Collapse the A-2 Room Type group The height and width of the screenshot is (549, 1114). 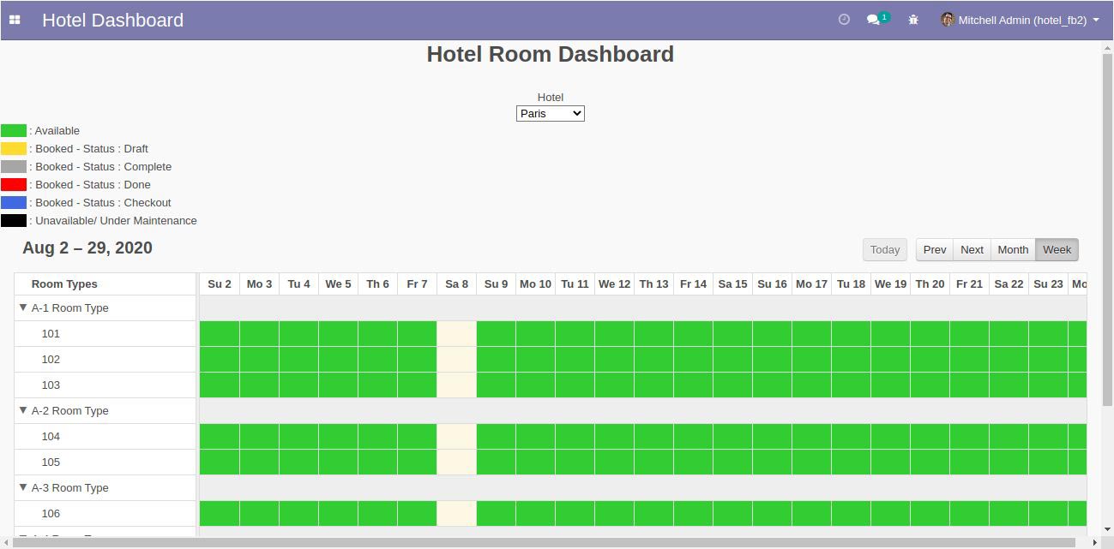tap(23, 410)
